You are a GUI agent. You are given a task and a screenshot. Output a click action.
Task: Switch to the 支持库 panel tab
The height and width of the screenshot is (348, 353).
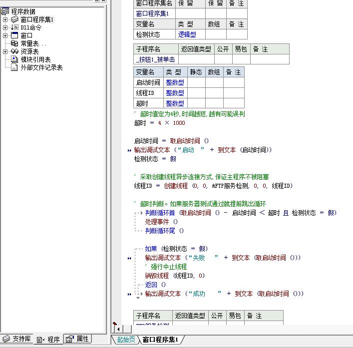click(16, 339)
